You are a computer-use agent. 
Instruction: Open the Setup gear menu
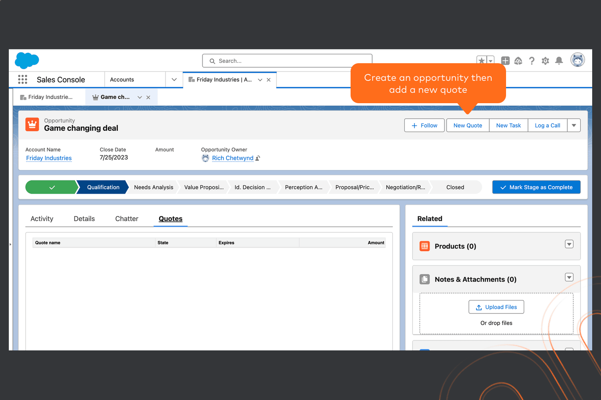(x=545, y=61)
